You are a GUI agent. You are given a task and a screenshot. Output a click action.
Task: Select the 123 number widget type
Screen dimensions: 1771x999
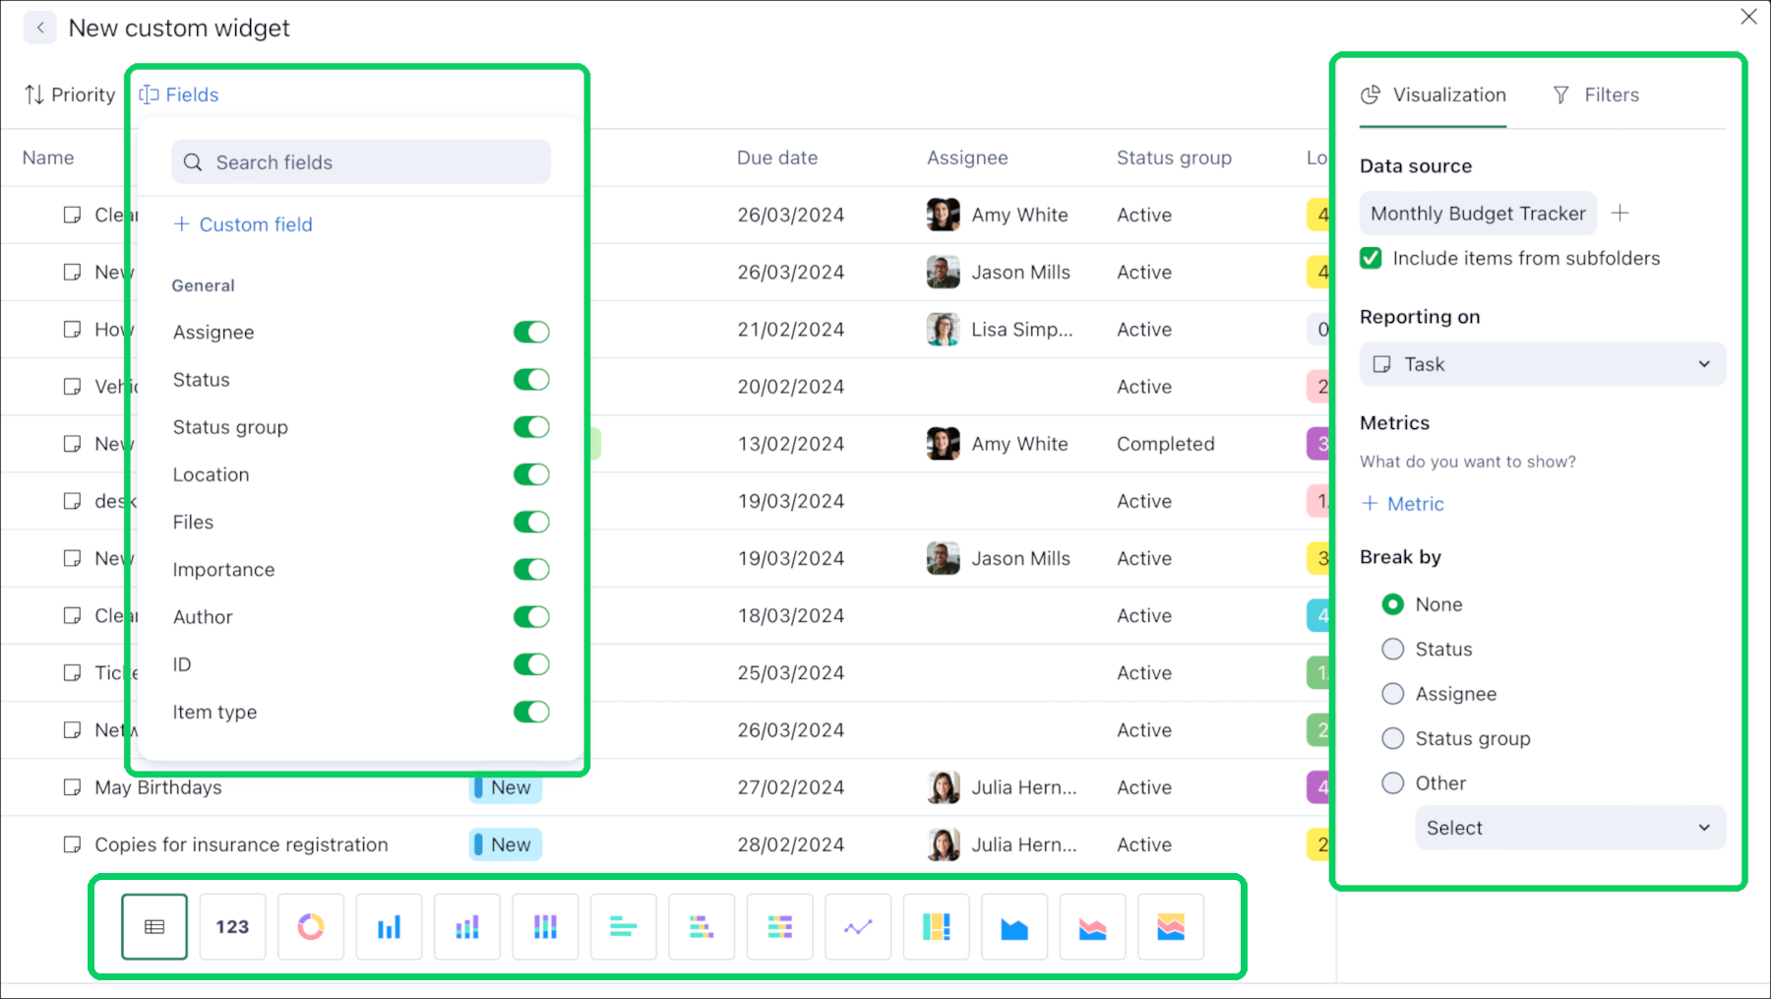232,926
